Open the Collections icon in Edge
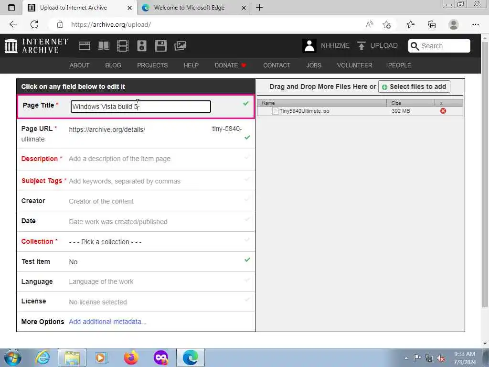489x367 pixels. point(432,24)
